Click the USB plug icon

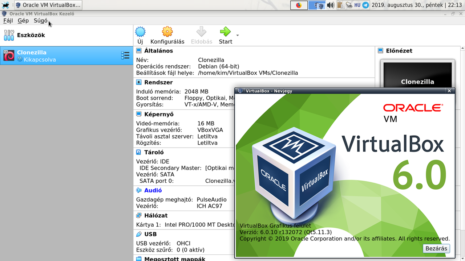tap(139, 234)
